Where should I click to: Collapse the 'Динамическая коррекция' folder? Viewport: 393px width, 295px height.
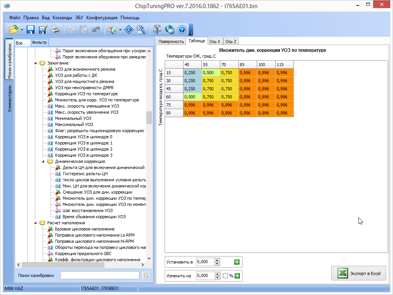(43, 161)
